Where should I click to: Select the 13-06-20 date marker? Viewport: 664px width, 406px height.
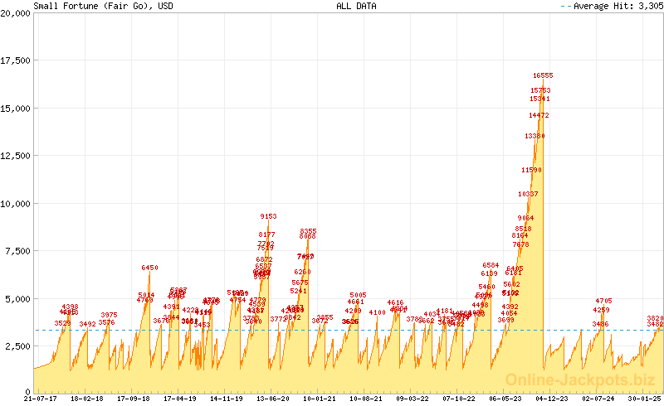(x=272, y=399)
